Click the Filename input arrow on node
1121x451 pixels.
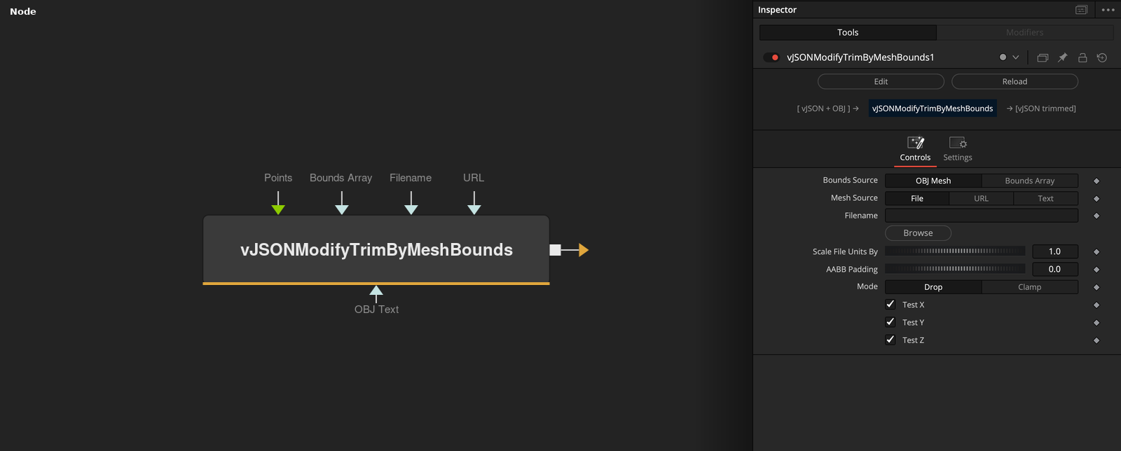411,209
